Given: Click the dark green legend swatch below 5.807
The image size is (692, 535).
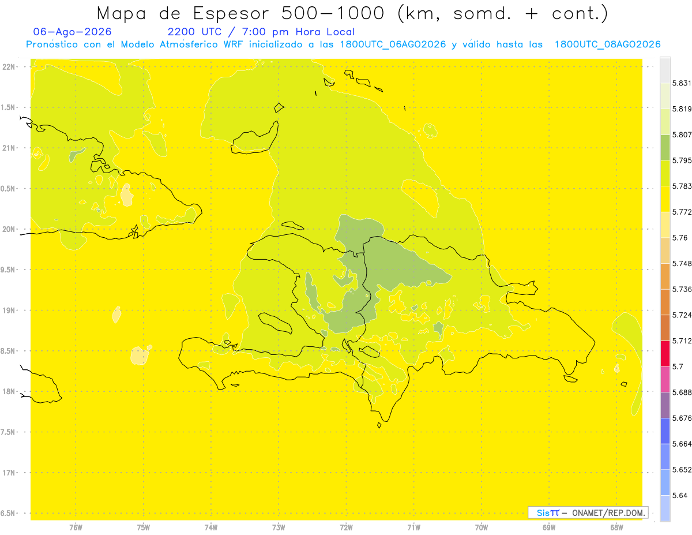Looking at the screenshot, I should [665, 147].
